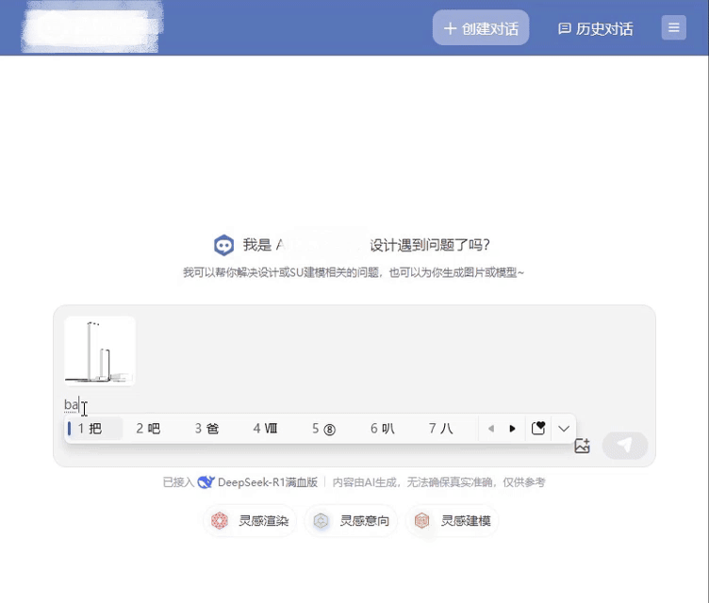Choose IME candidate 5 ⑧
Screen dimensions: 709x603
(x=323, y=429)
